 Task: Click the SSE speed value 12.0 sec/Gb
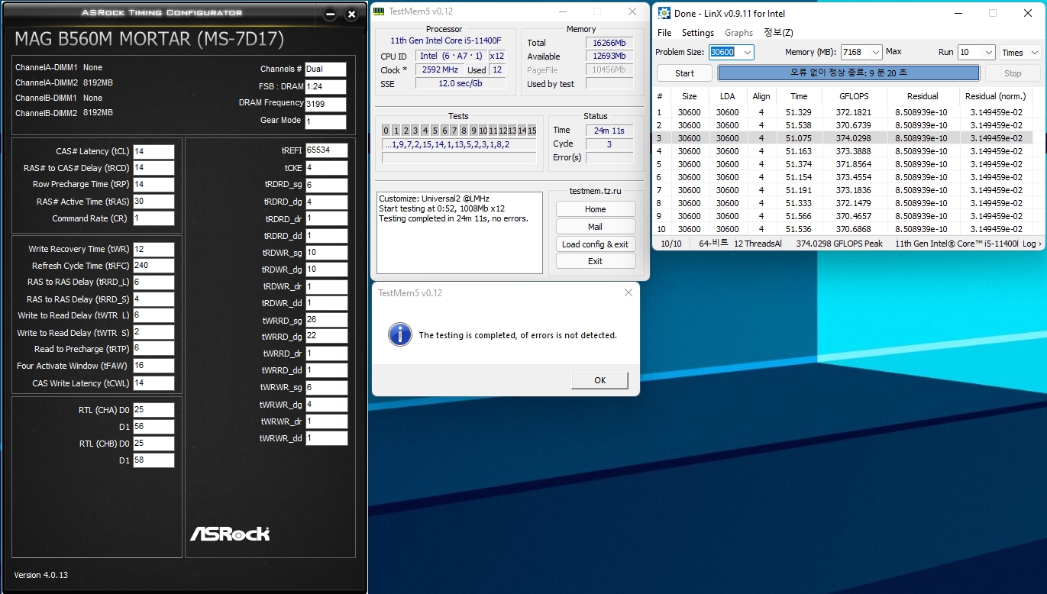pyautogui.click(x=460, y=83)
